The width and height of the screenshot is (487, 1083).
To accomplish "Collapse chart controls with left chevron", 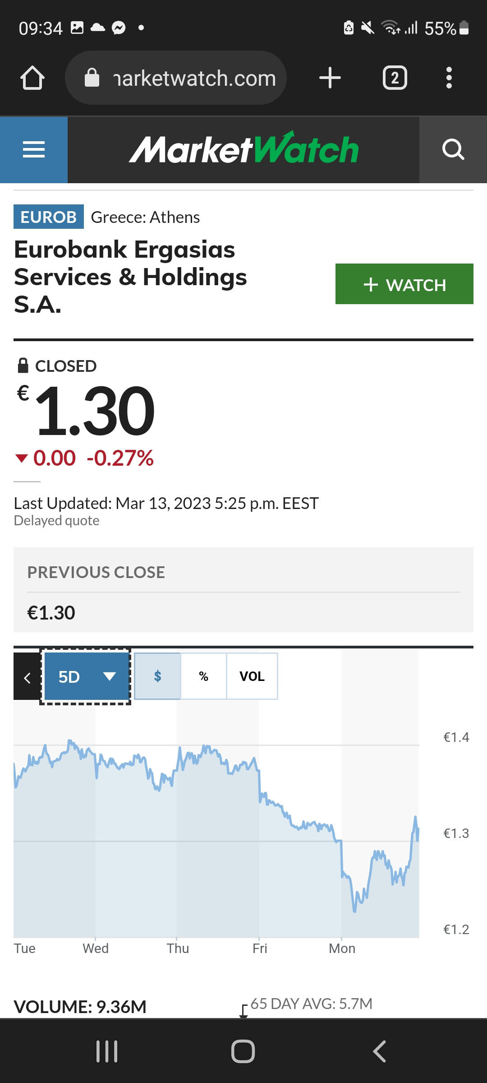I will [27, 676].
